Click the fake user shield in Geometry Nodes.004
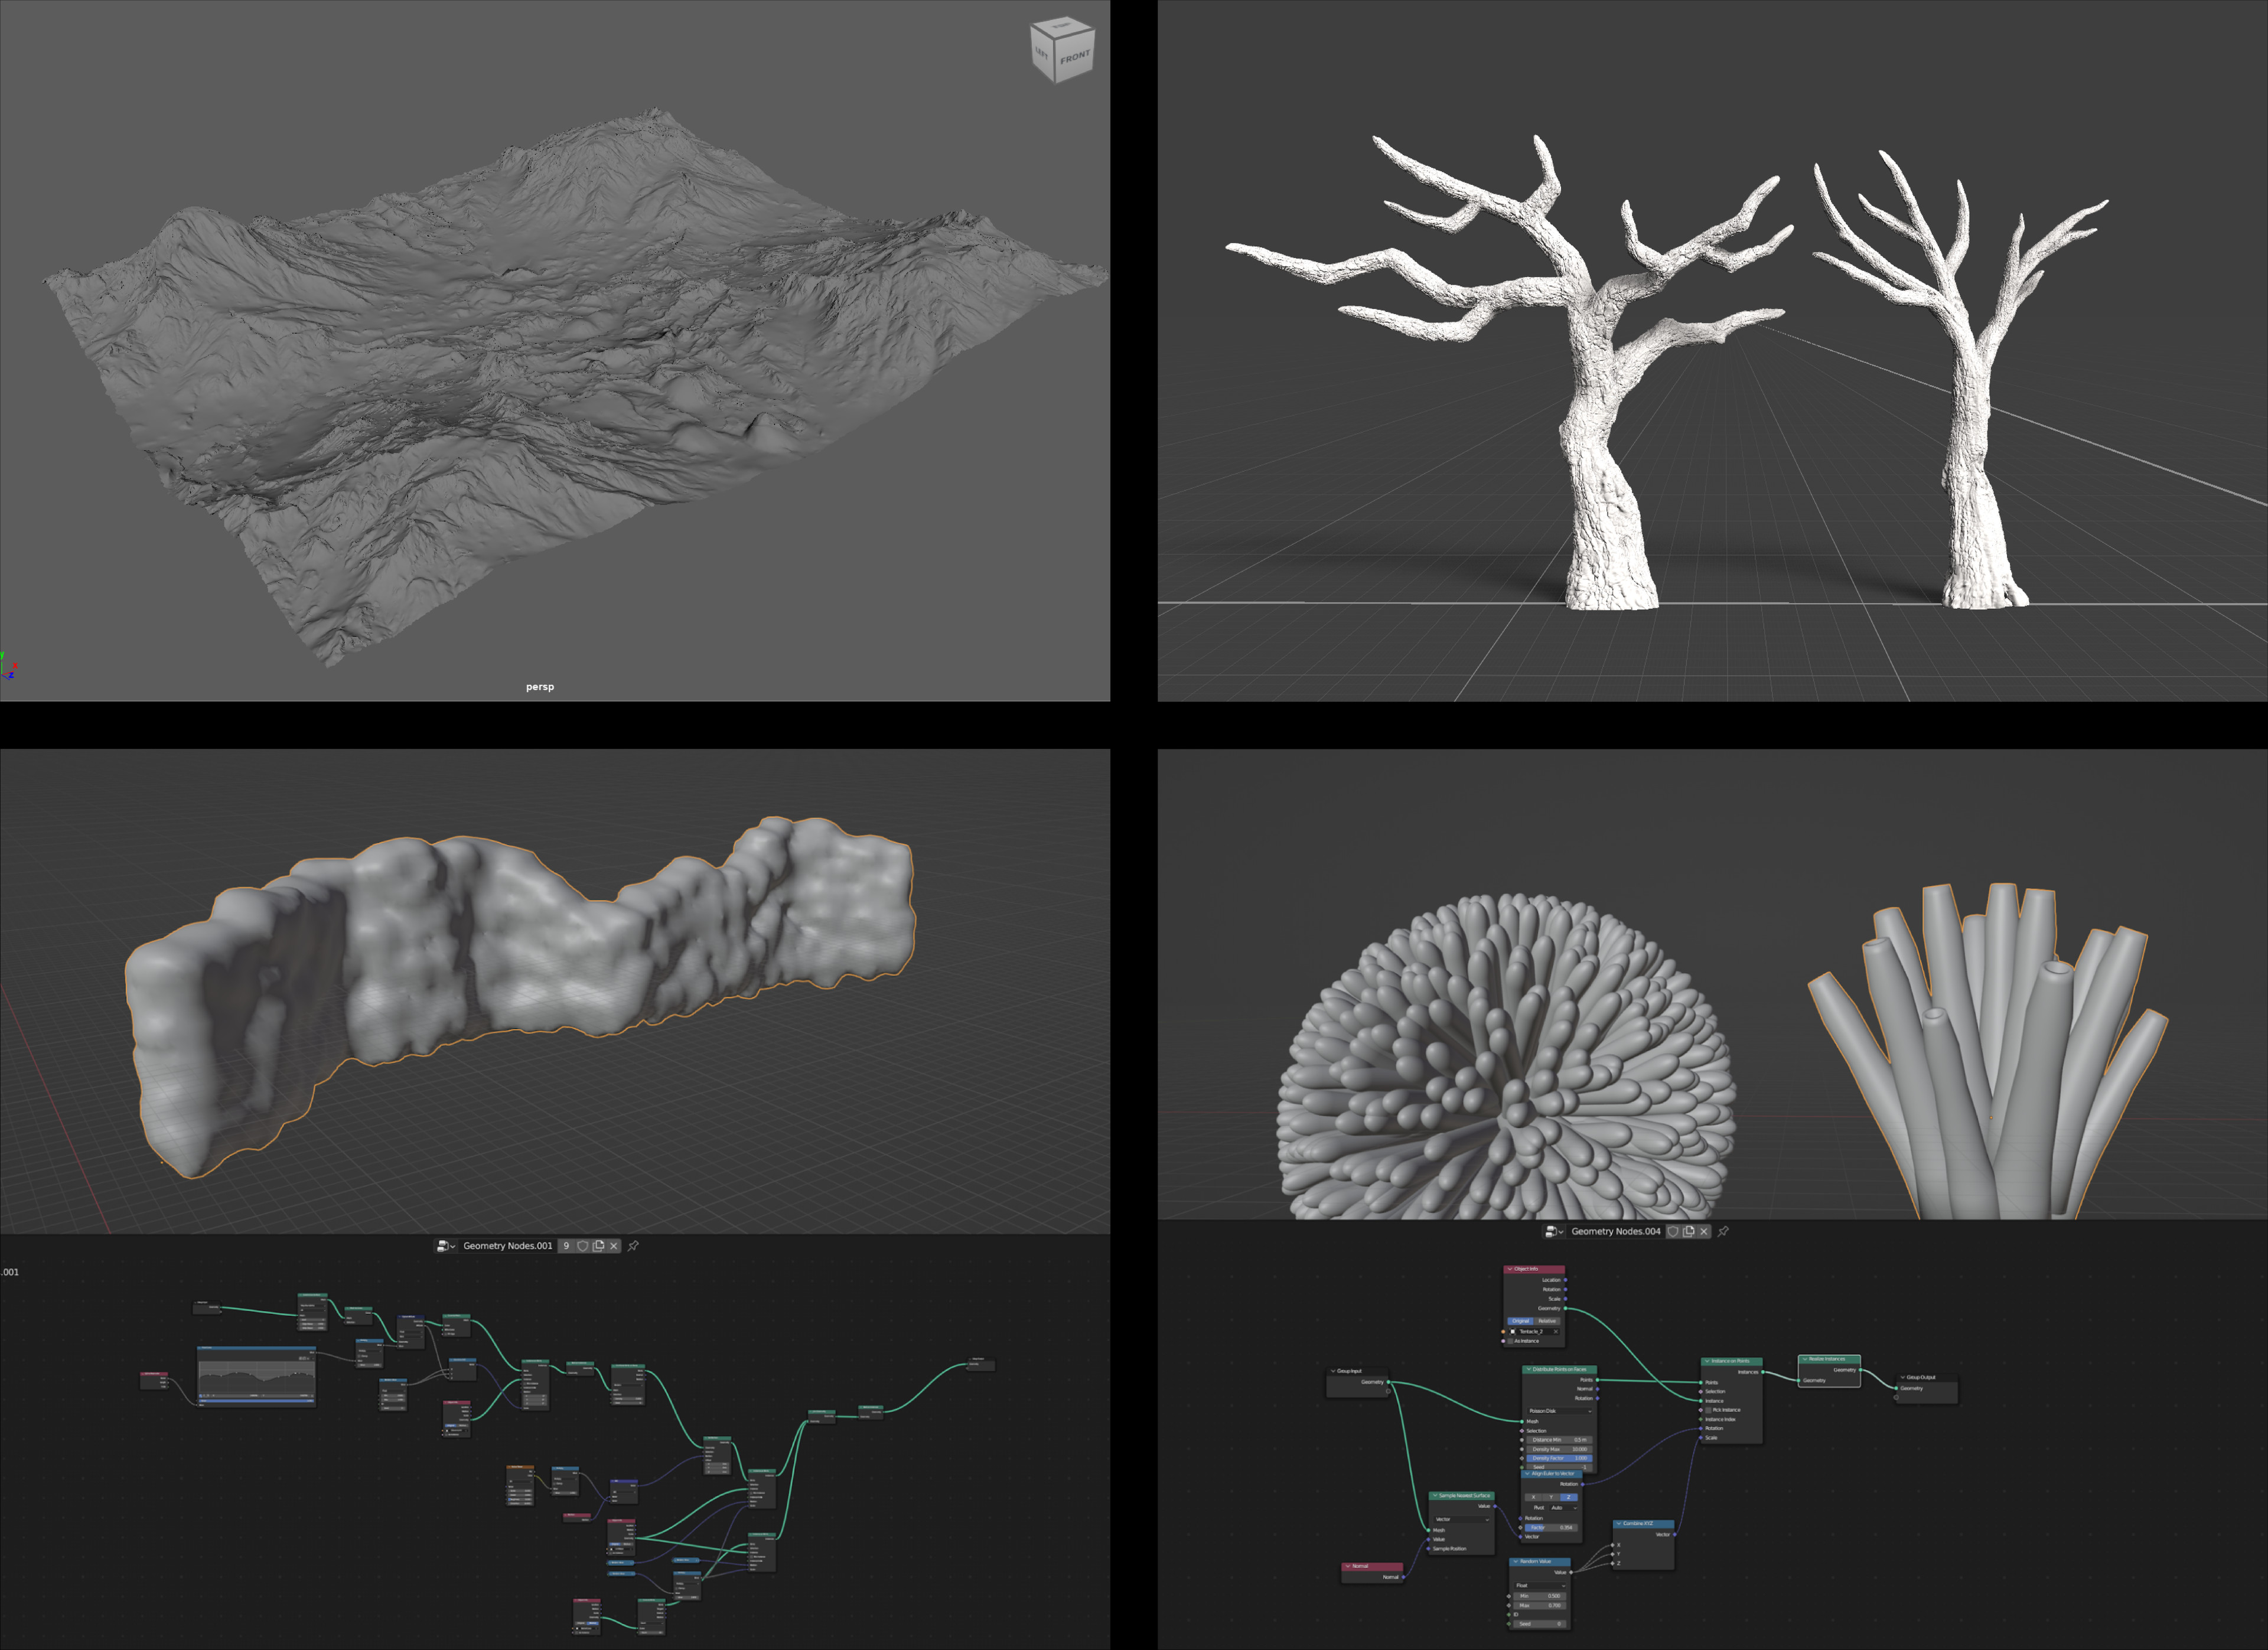This screenshot has height=1650, width=2268. 1673,1231
